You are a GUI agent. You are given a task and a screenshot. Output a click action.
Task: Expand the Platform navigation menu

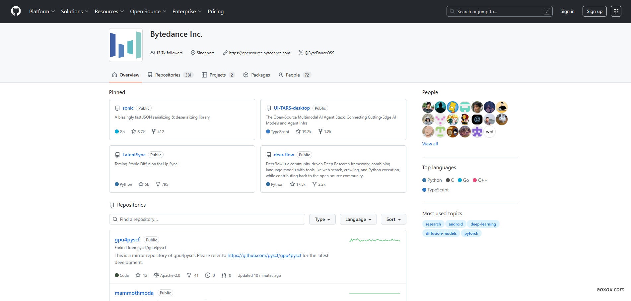(x=42, y=11)
